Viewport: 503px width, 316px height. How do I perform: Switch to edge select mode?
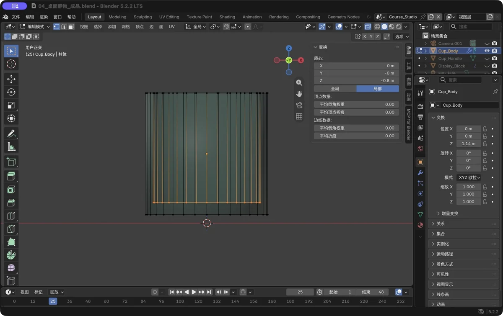click(x=64, y=27)
